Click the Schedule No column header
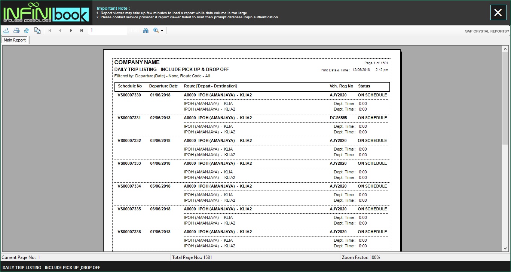Screen dimensions: 511x272 [x=130, y=86]
